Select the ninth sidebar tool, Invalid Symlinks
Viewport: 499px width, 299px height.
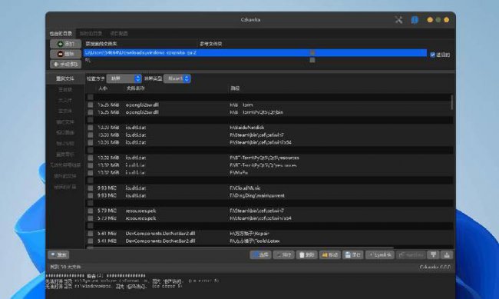point(65,165)
